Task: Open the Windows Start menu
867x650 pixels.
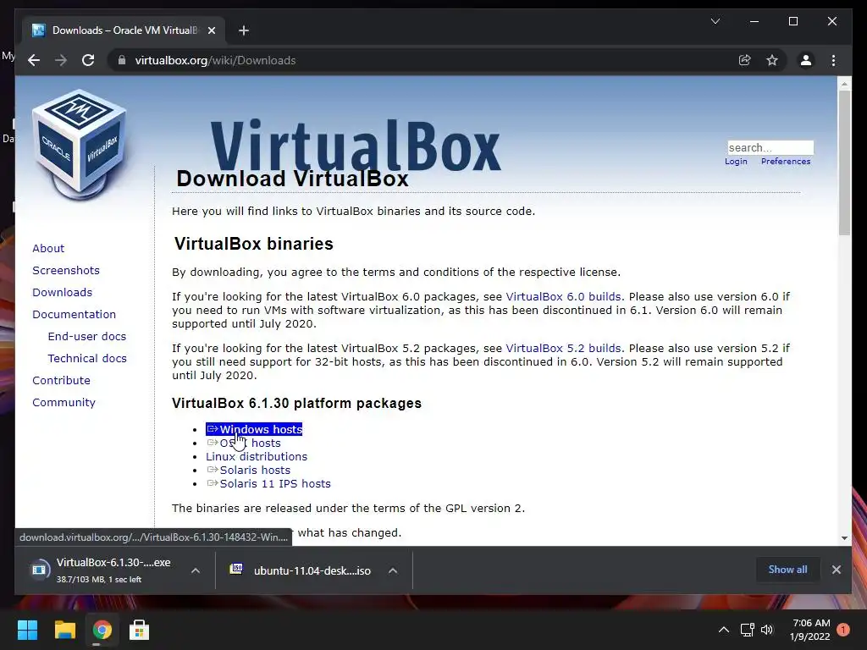Action: 27,630
